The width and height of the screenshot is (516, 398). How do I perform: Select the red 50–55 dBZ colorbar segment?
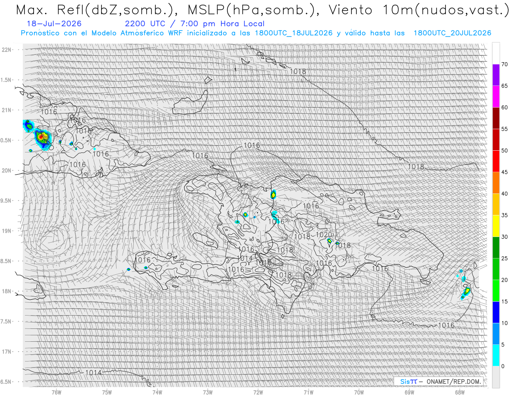point(496,140)
